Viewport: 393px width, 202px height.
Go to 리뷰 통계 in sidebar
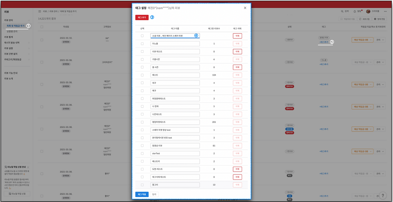point(8,37)
